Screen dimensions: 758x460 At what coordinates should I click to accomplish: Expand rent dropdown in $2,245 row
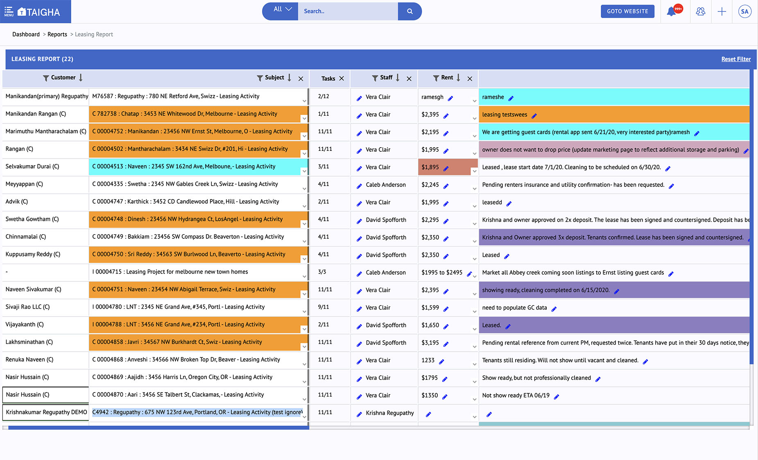point(475,189)
